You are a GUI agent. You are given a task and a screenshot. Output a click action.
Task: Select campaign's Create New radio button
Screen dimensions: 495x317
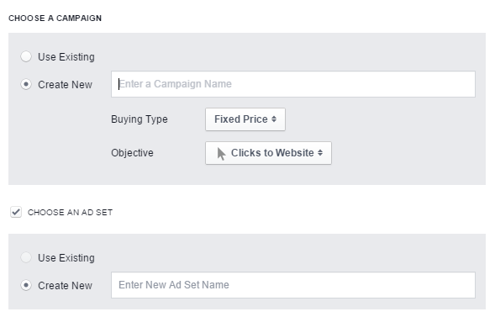26,84
